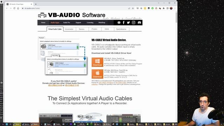224x126 pixels.
Task: Switch to the Banana tab
Action: coord(82,29)
